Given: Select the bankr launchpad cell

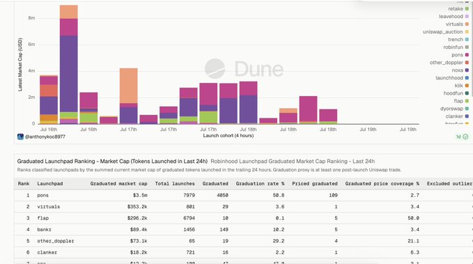Looking at the screenshot, I should pyautogui.click(x=45, y=230).
